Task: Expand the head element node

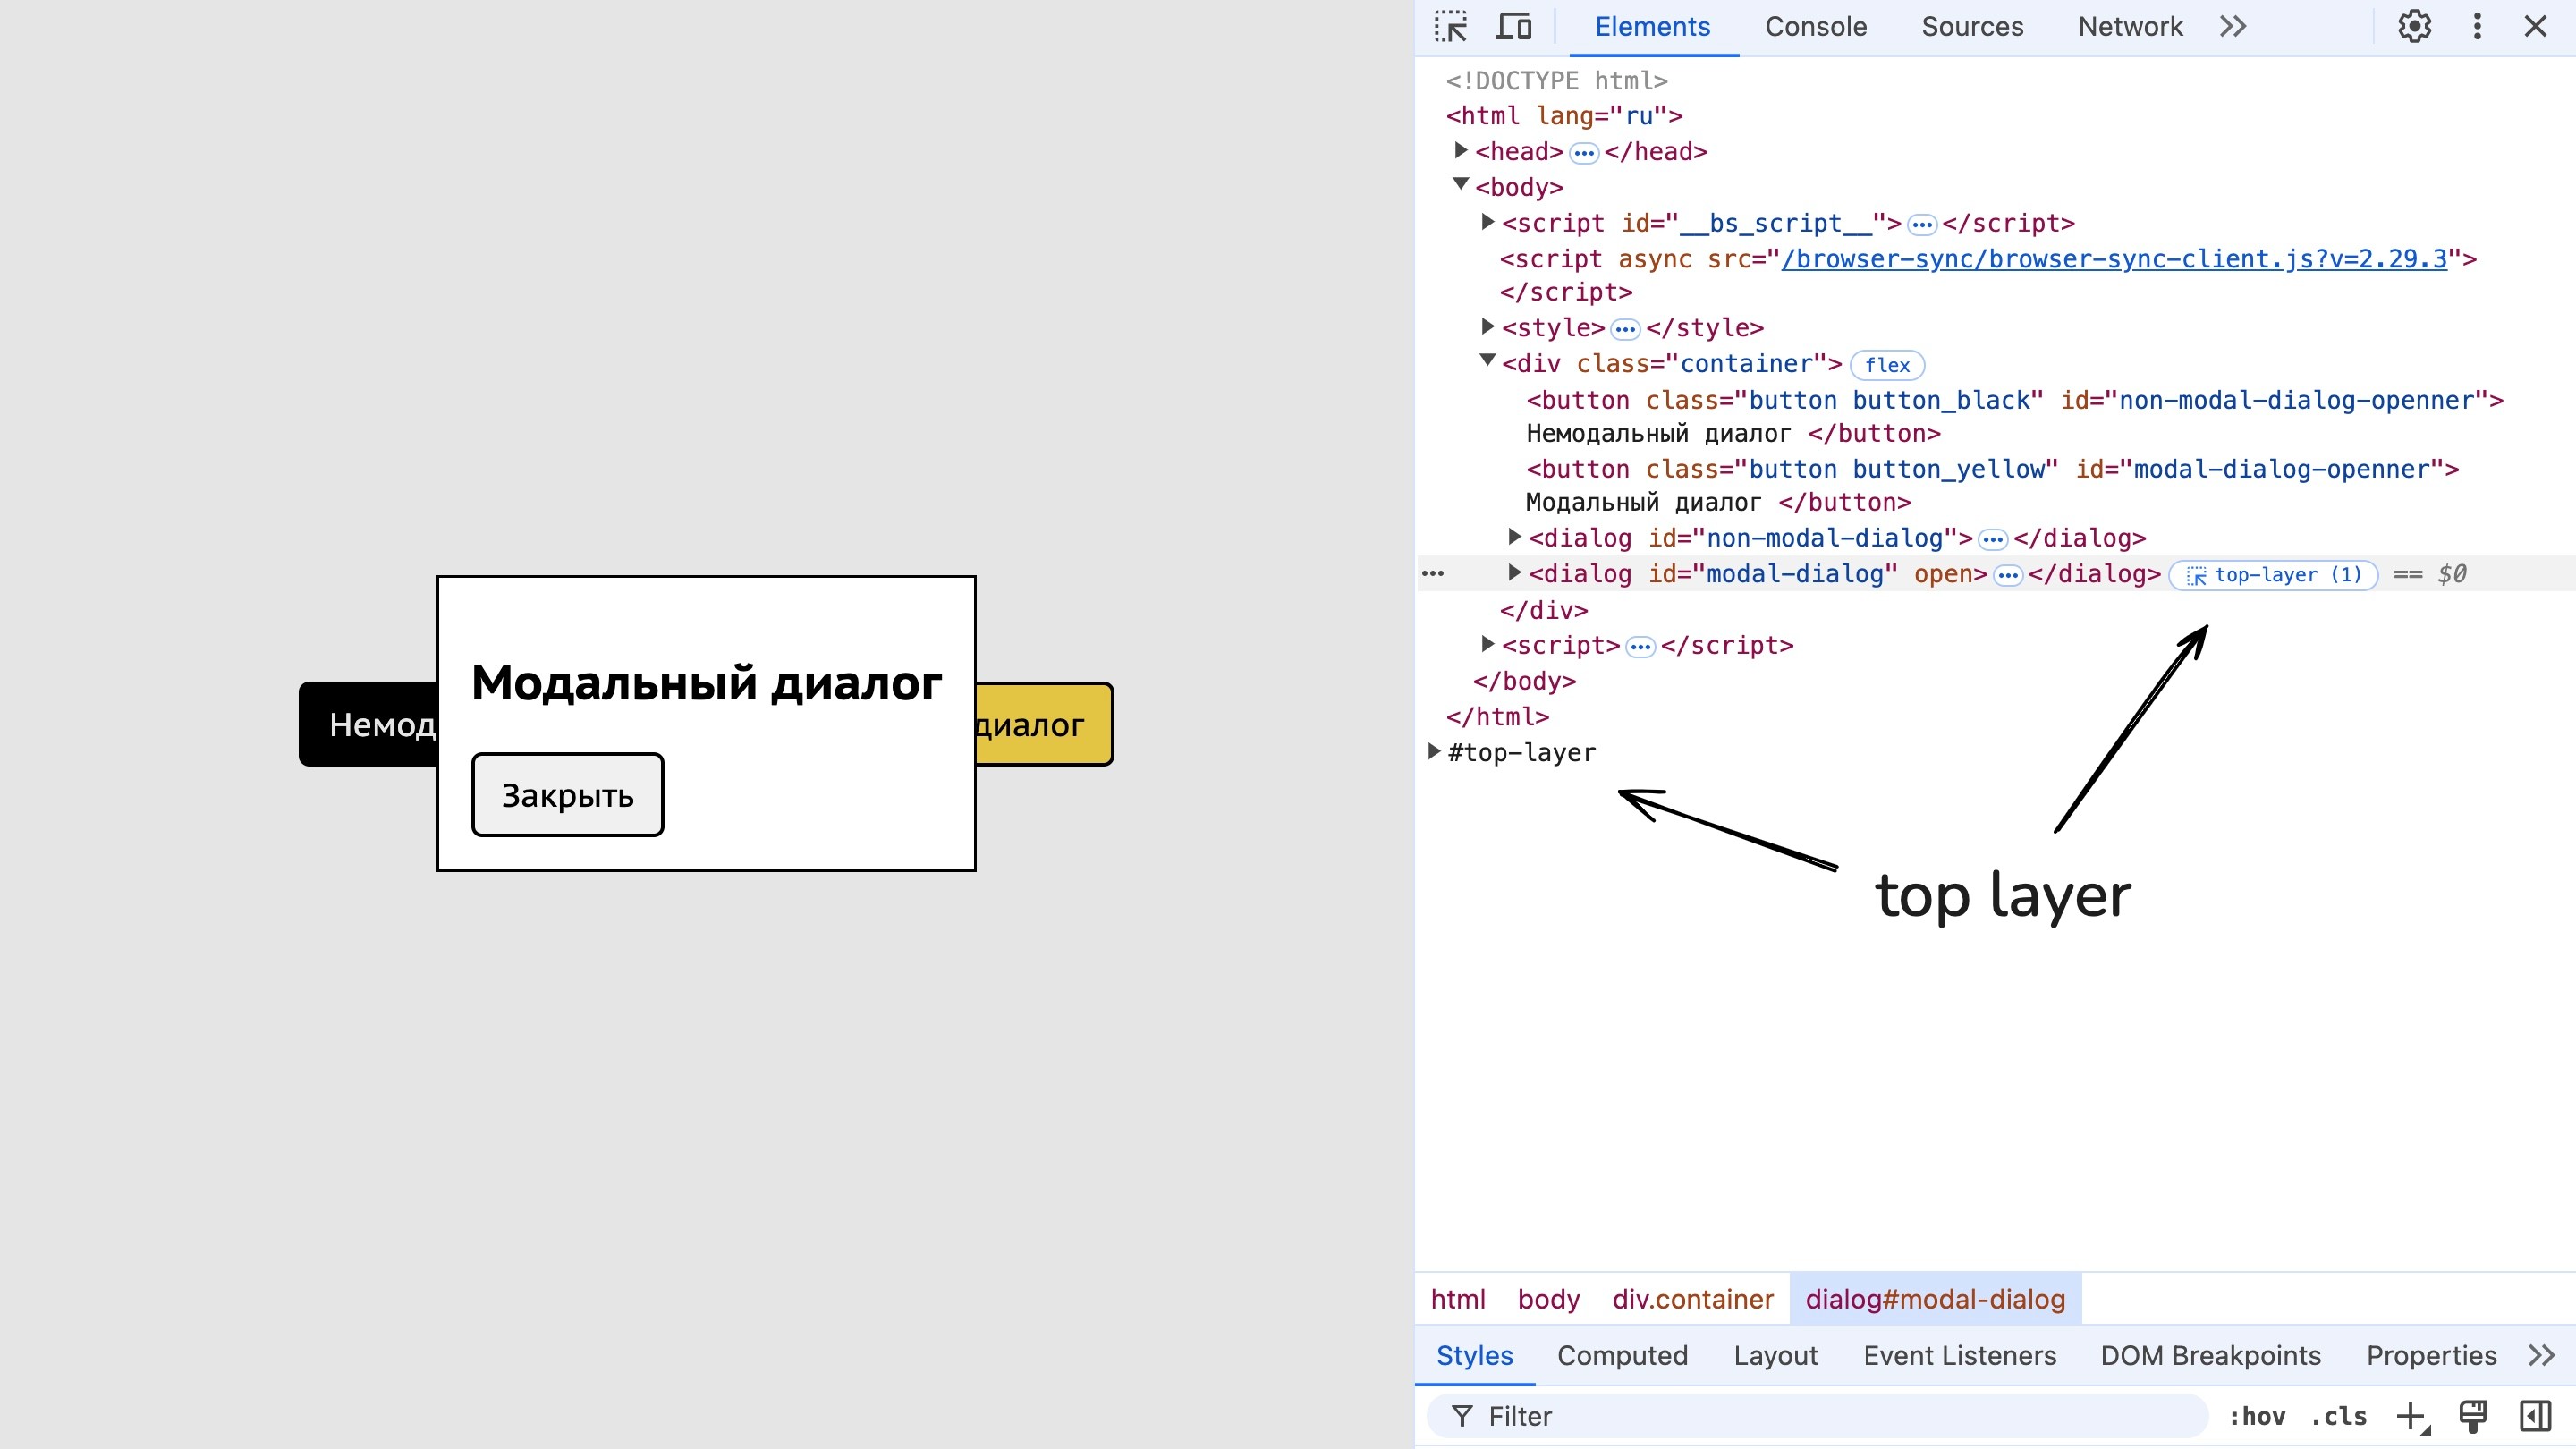Action: coord(1460,150)
